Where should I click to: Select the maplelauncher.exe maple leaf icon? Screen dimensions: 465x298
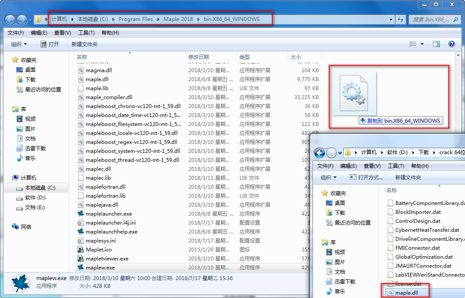pyautogui.click(x=81, y=213)
